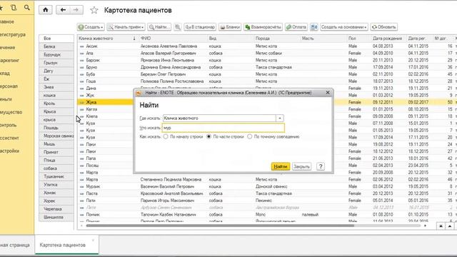The height and width of the screenshot is (257, 457).
Task: Click the icon button before Создать на основании
Action: [314, 27]
